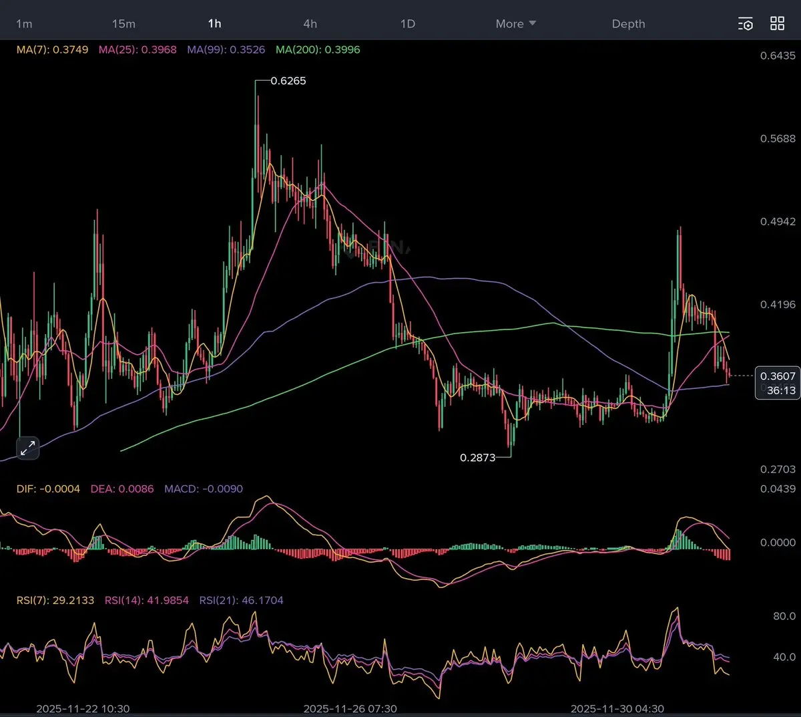Switch to the 1m timeframe
The height and width of the screenshot is (717, 801).
tap(24, 24)
